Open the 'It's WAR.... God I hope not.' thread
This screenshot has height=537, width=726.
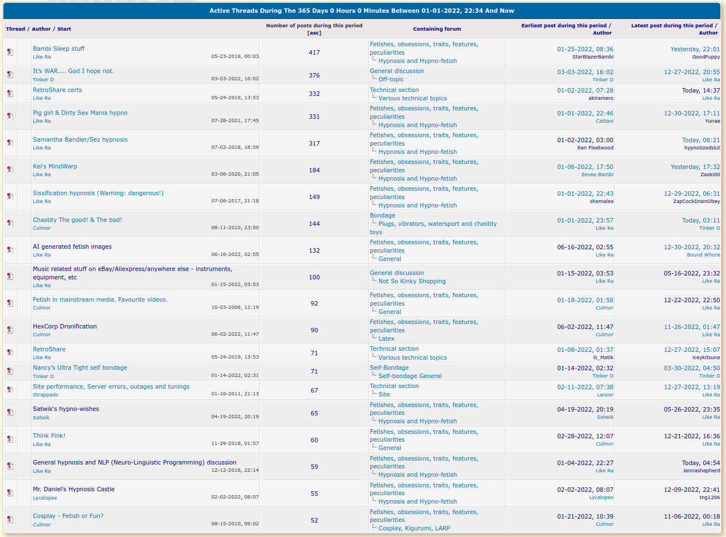tap(73, 71)
